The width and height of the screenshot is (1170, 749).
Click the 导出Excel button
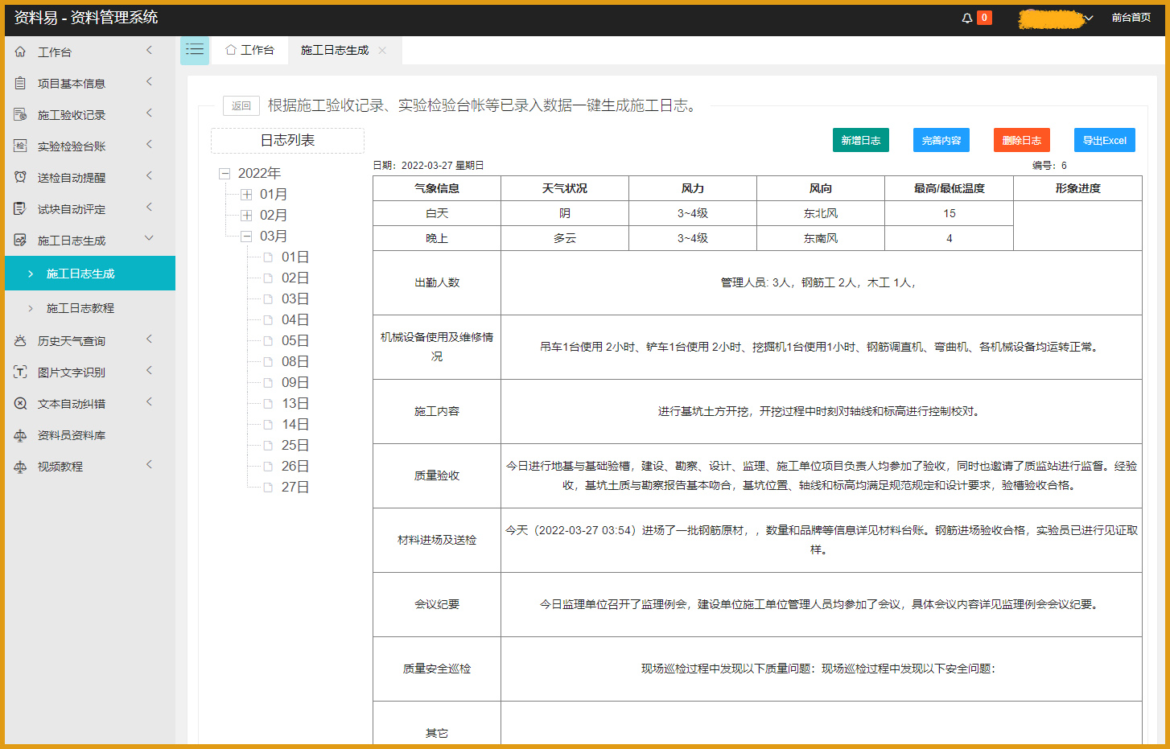coord(1104,140)
